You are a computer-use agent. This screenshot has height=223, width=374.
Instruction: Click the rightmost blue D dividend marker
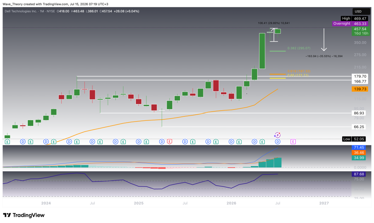pos(278,142)
